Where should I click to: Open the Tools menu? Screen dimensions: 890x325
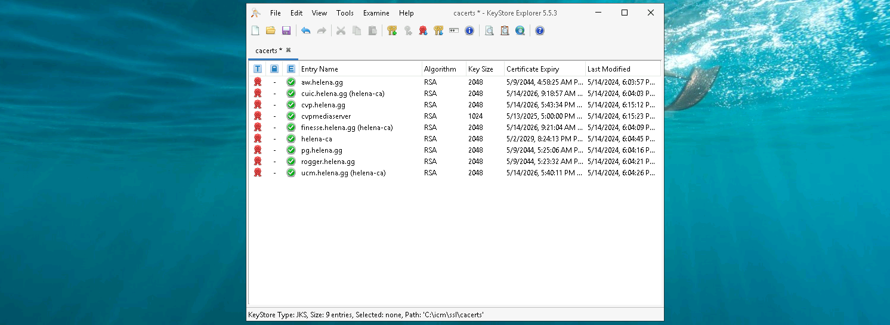(x=345, y=13)
